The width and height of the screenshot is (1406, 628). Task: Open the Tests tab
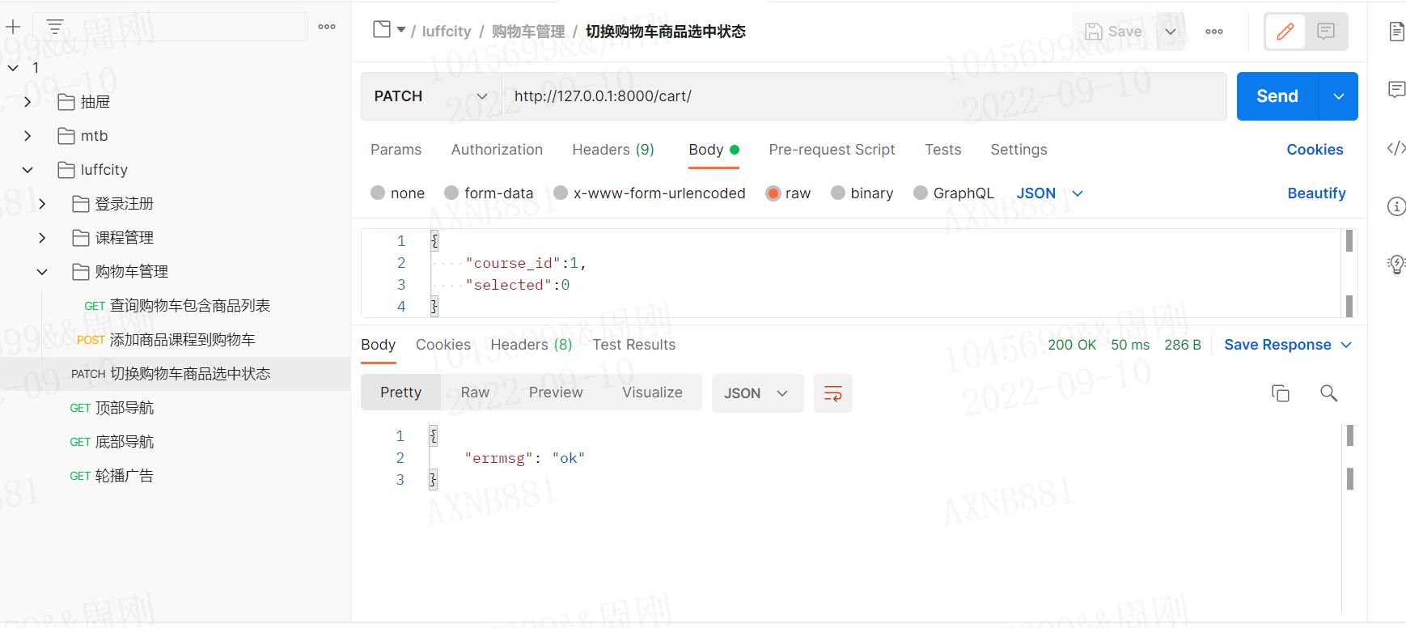click(x=943, y=150)
